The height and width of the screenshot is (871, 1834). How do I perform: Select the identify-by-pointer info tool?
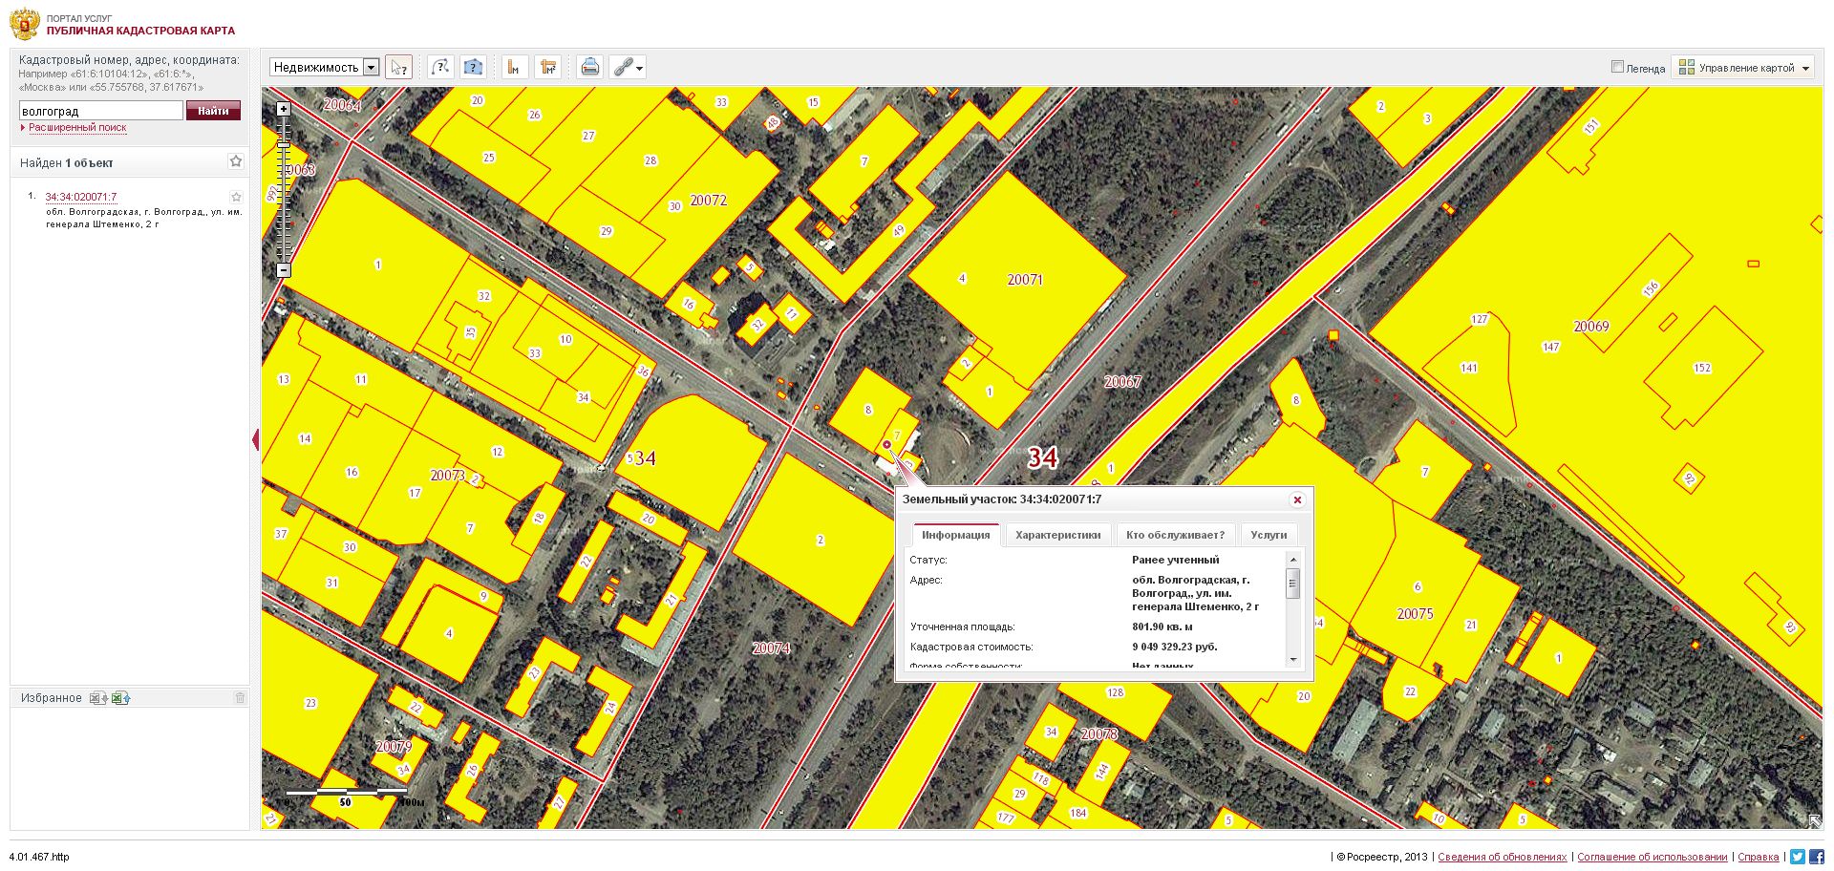tap(398, 68)
